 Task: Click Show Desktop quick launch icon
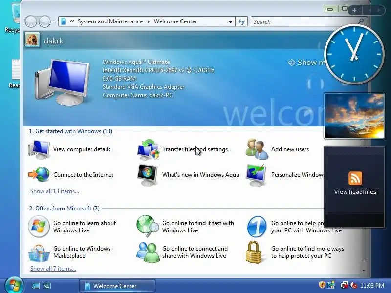pyautogui.click(x=35, y=286)
